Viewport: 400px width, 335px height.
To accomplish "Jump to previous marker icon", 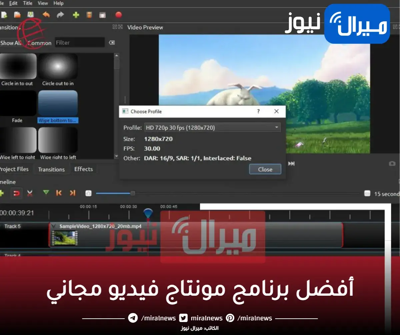I will (59, 192).
